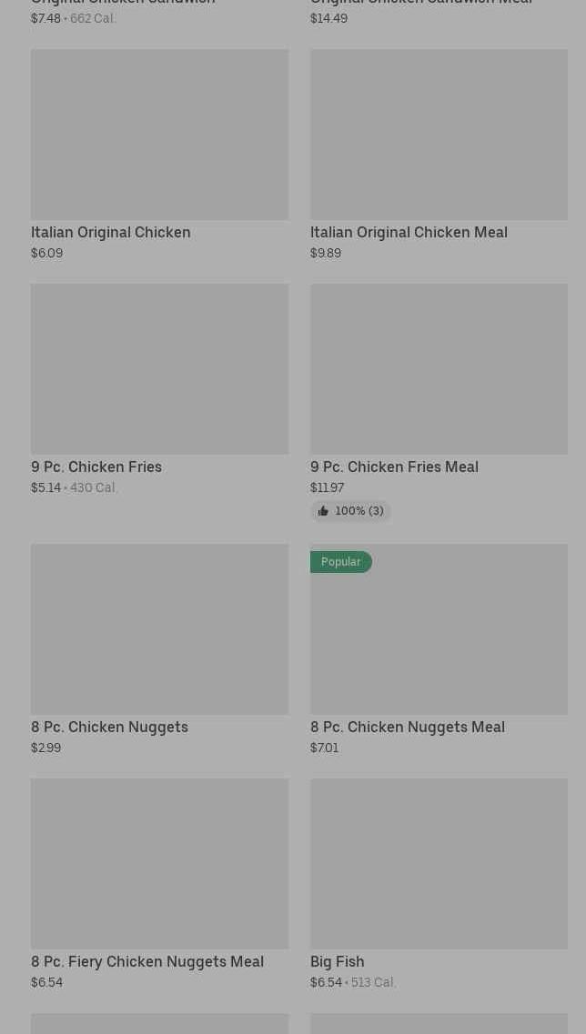Open the Italian Original Chicken Meal item

coord(408,233)
